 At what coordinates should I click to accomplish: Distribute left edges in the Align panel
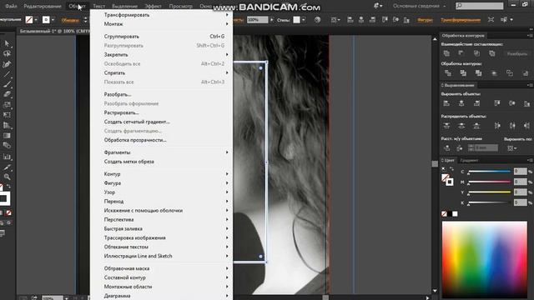[x=497, y=126]
